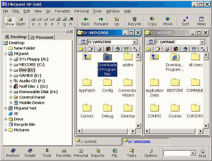Image resolution: width=212 pixels, height=161 pixels.
Task: Click the right arrow of the C:\WINME horizontal scrollbar
Action: tap(201, 131)
